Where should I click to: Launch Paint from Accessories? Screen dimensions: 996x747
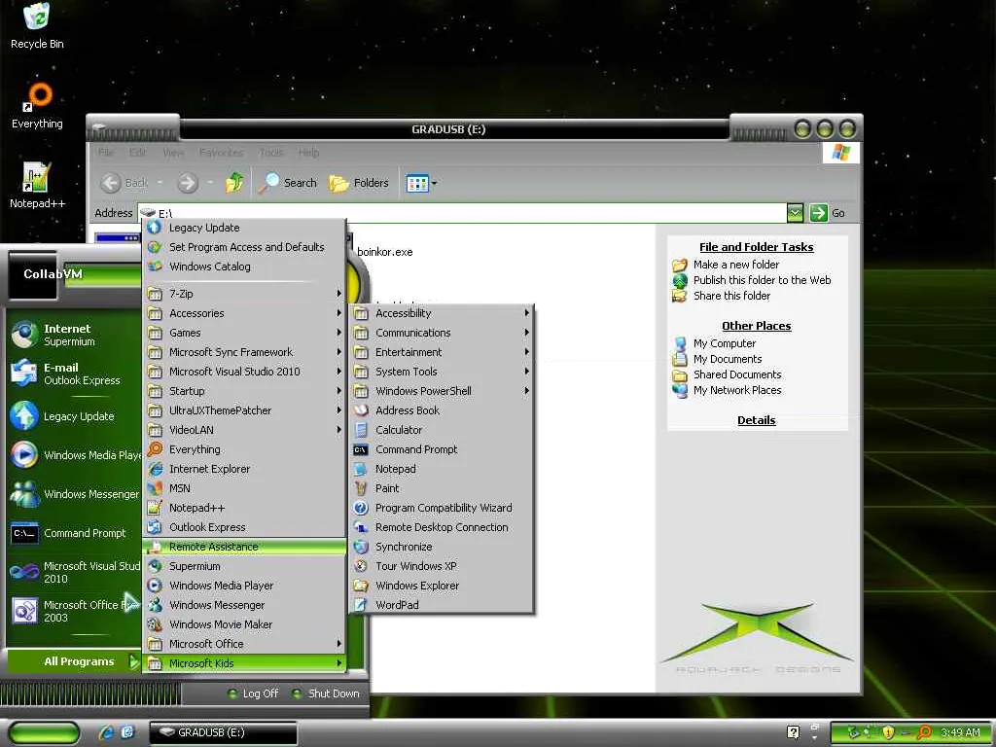[442, 488]
